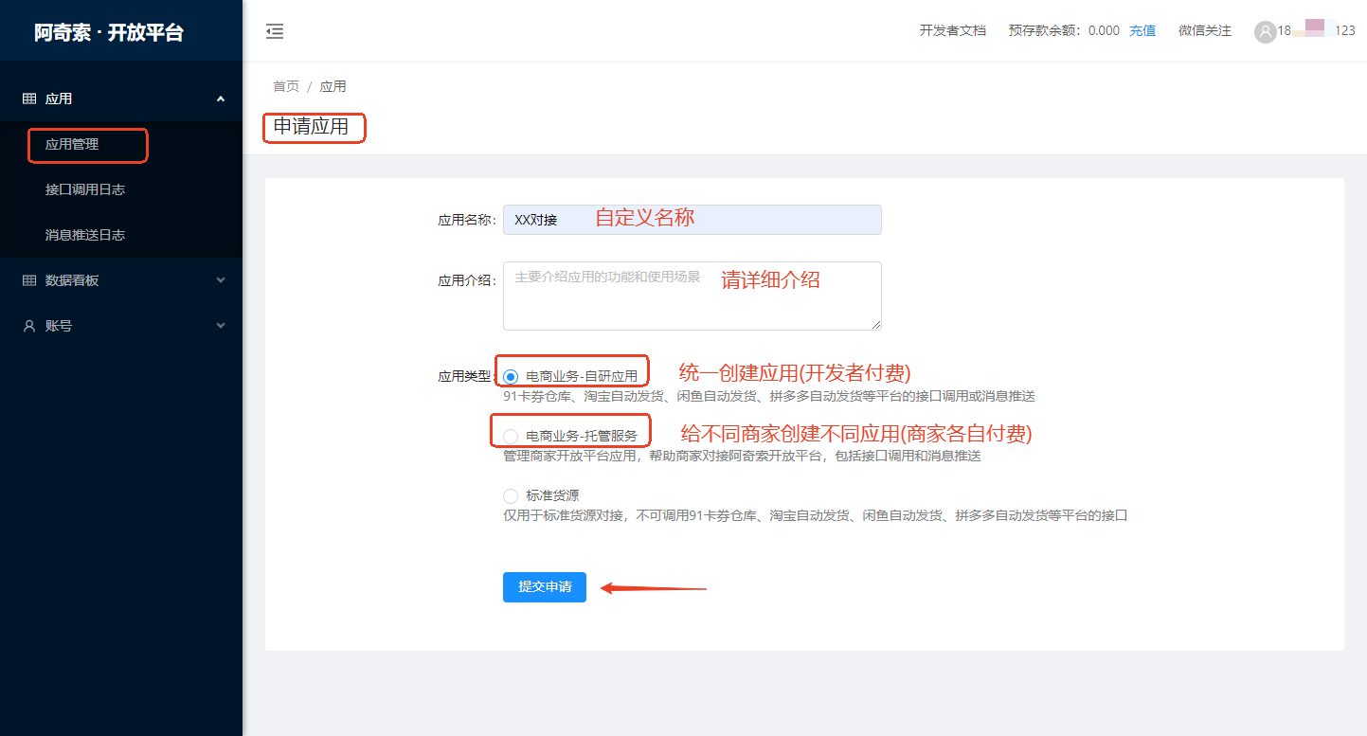Click the grid icon beside 数据看板
Image resolution: width=1367 pixels, height=736 pixels.
tap(29, 280)
